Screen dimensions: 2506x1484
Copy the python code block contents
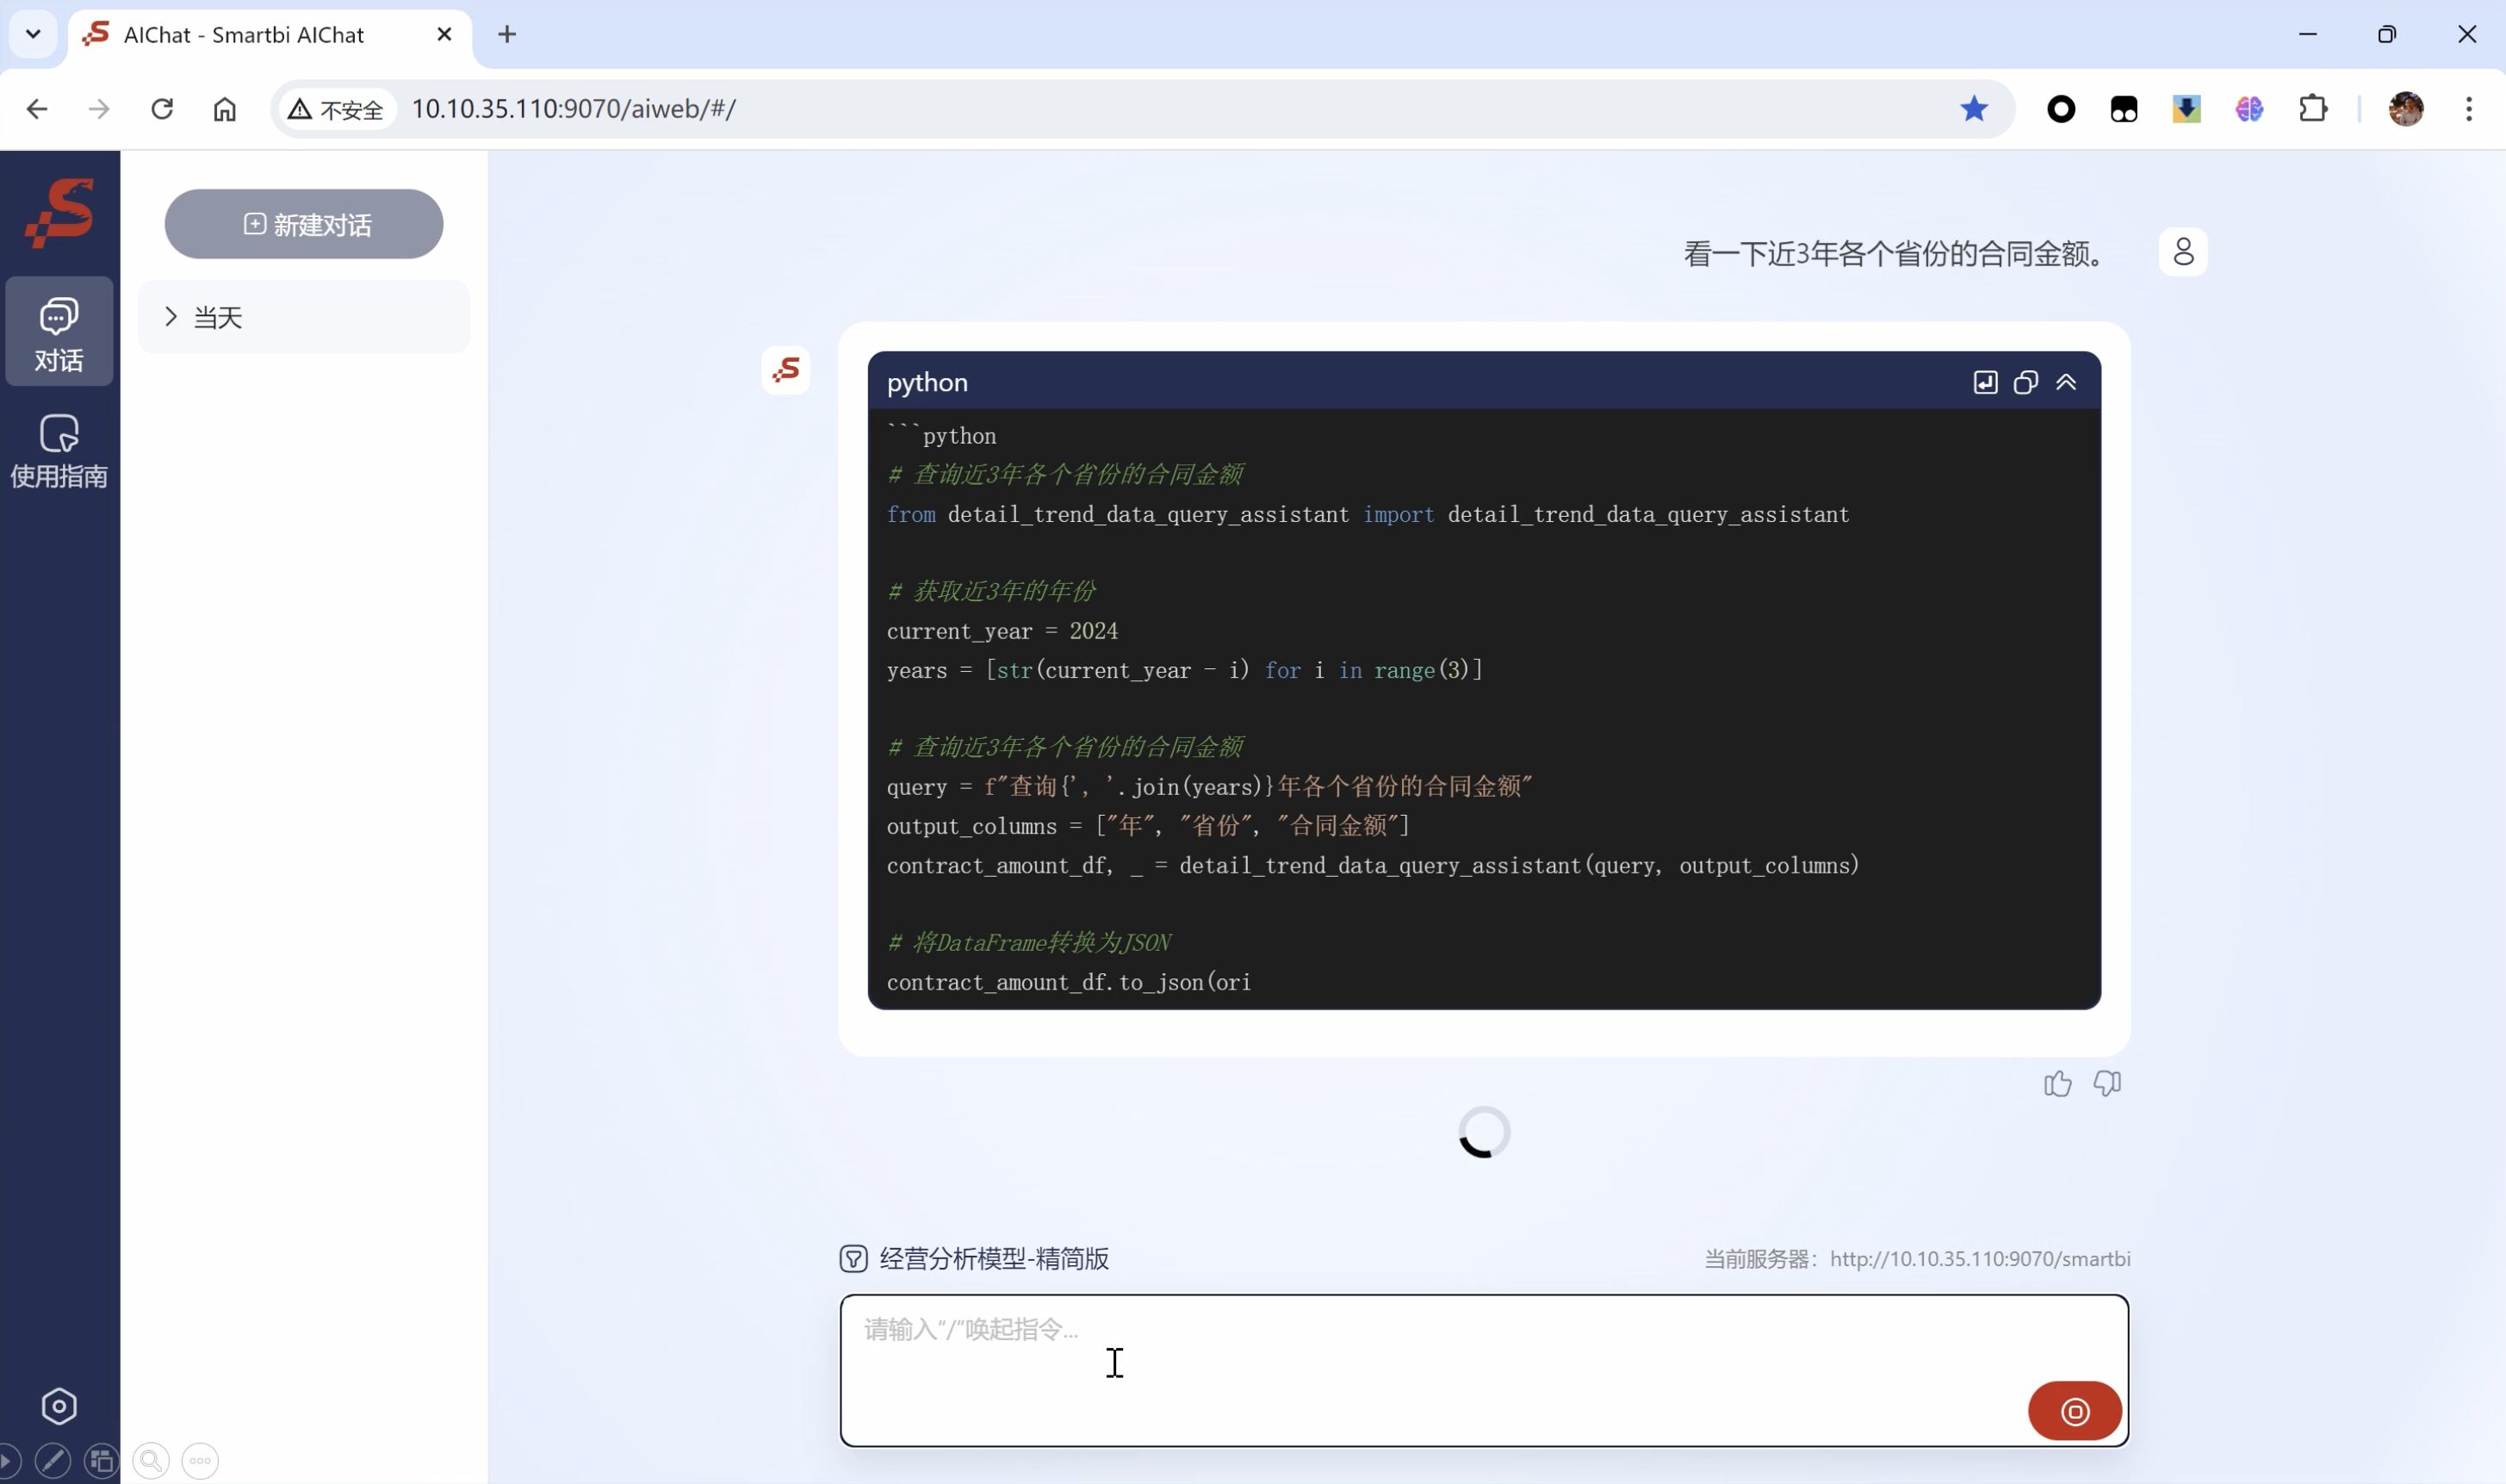[2025, 383]
